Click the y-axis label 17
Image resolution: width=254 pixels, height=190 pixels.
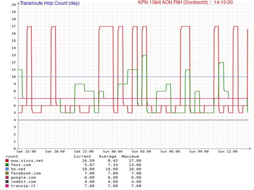click(x=13, y=27)
